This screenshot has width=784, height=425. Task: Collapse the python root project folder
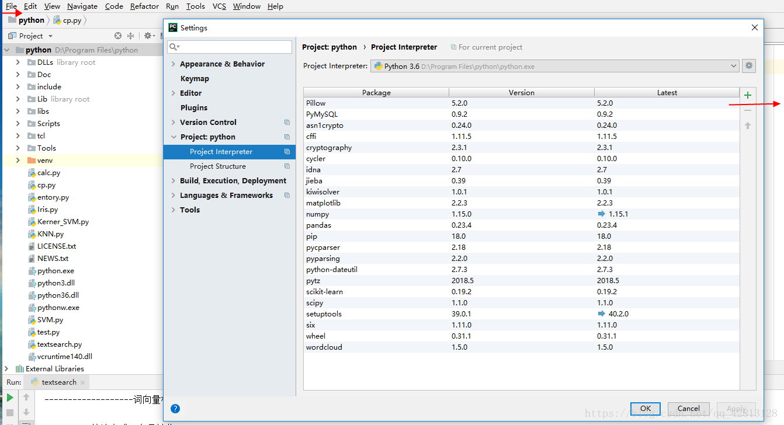pos(7,50)
